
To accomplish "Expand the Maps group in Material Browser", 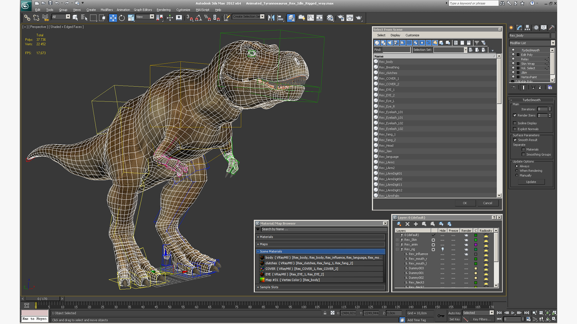I will pos(258,244).
